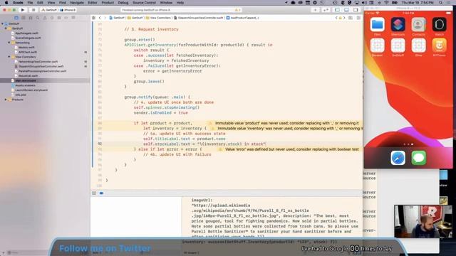Jump to previous issue arrow
456x256 pixels.
tap(336, 18)
